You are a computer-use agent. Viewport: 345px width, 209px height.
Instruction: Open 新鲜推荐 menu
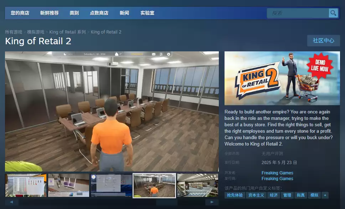[x=50, y=13]
